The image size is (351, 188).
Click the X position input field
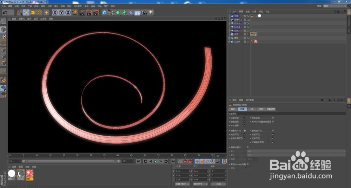[183, 171]
